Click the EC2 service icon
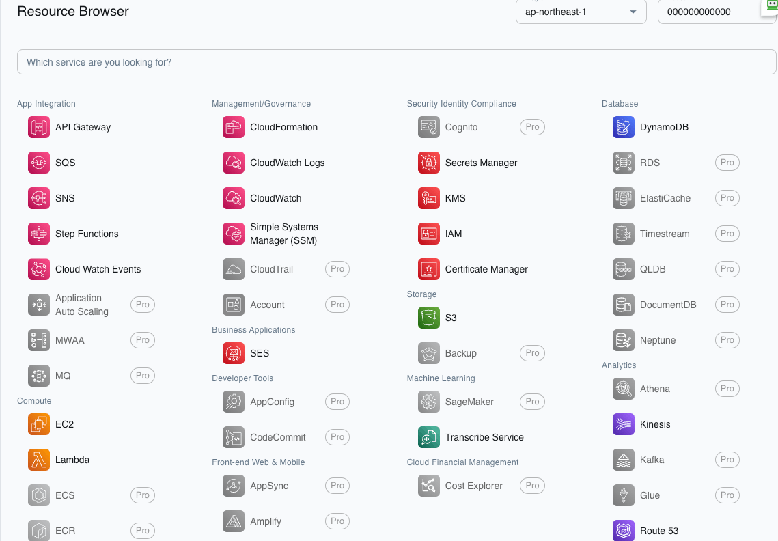The image size is (778, 541). (x=39, y=424)
